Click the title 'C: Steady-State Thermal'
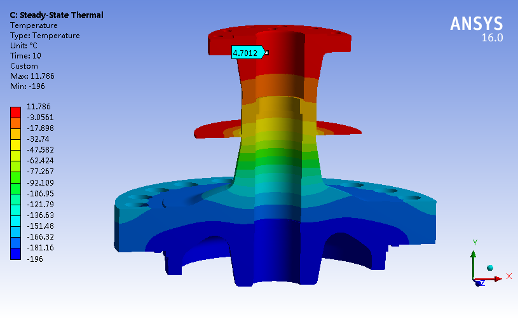518x319 pixels. pyautogui.click(x=57, y=15)
